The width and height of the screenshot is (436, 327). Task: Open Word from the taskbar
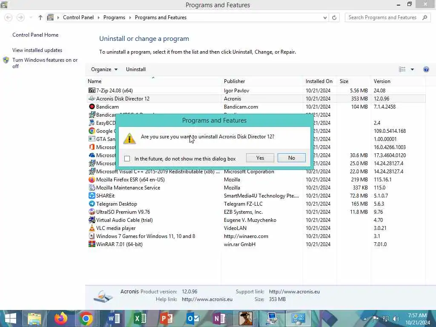pyautogui.click(x=113, y=318)
